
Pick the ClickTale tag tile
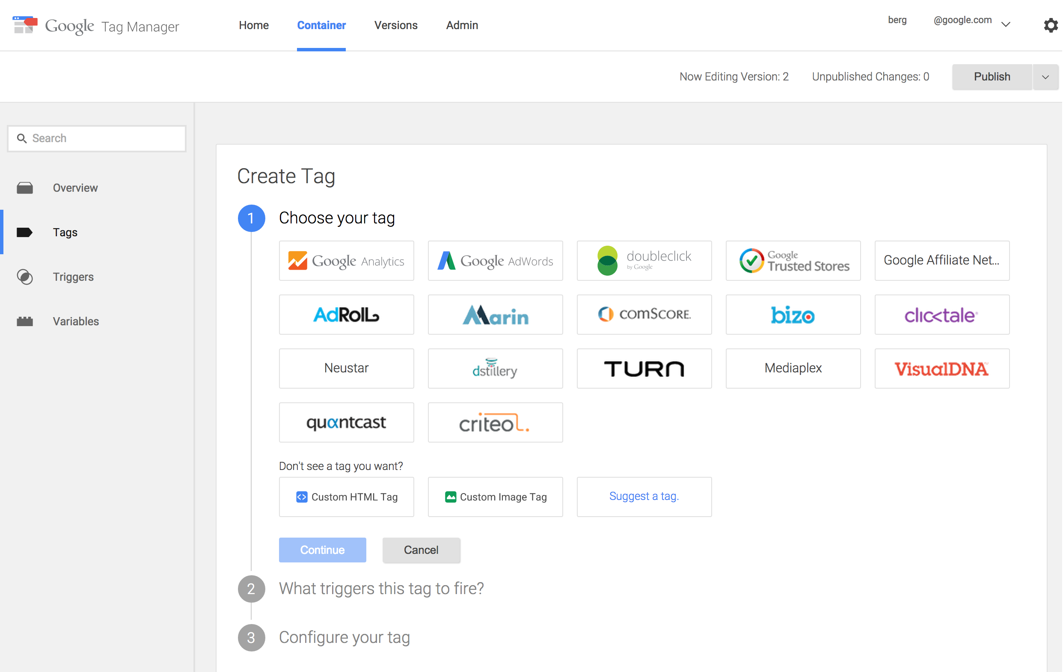pos(941,314)
